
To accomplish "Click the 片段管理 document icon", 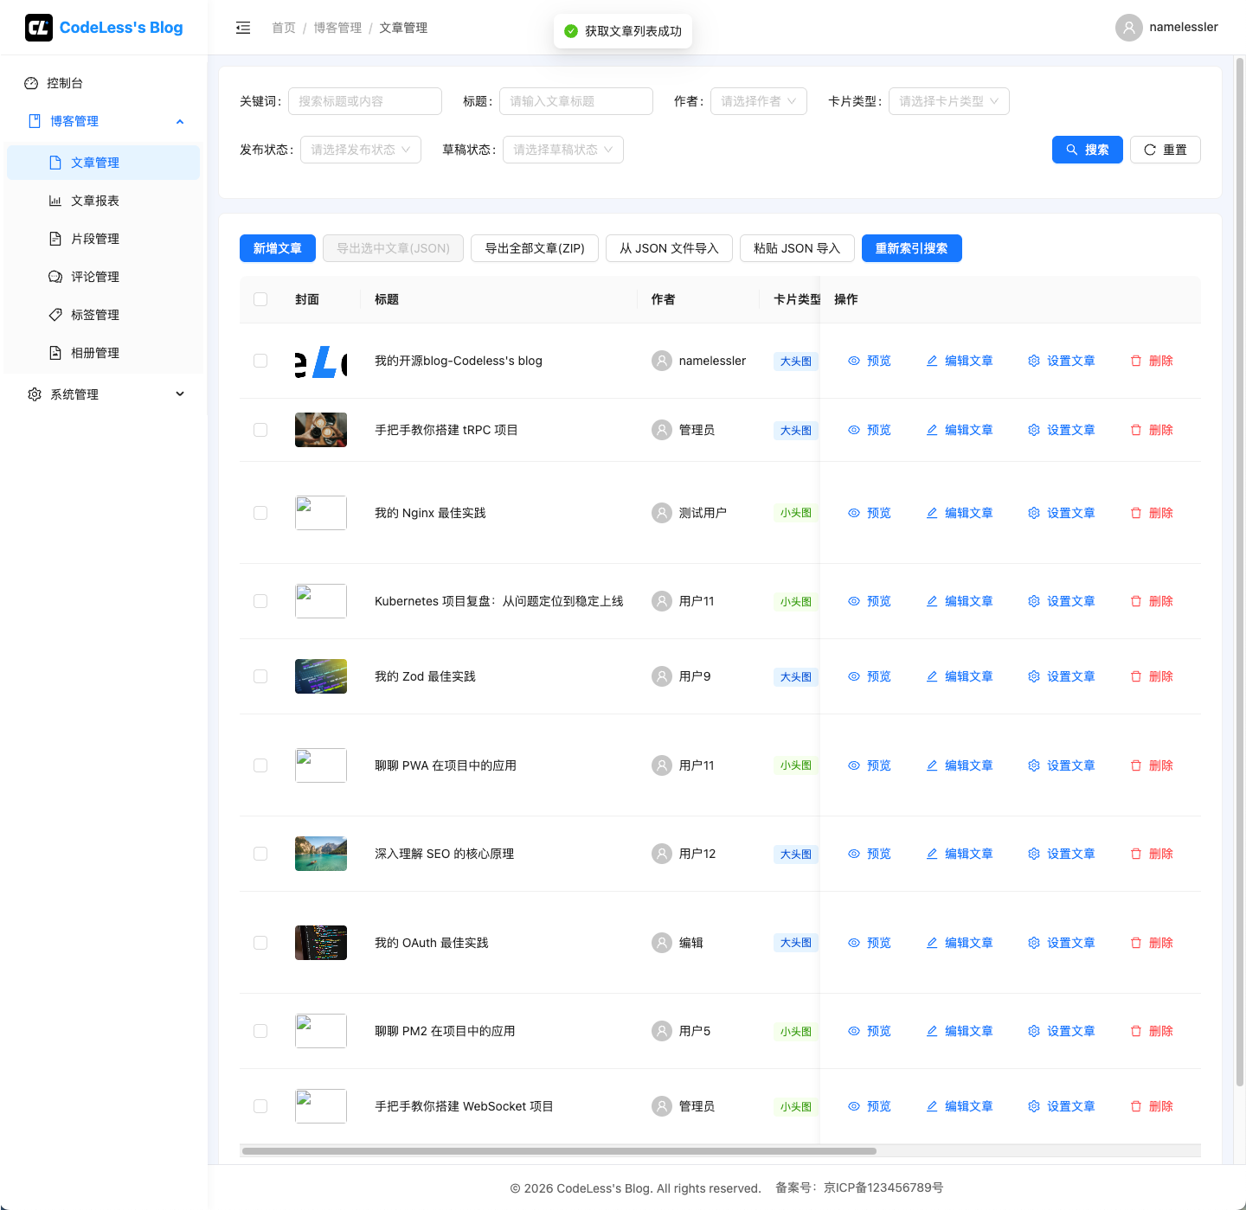I will click(55, 239).
